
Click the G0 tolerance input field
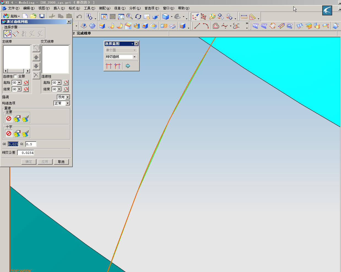pos(13,144)
